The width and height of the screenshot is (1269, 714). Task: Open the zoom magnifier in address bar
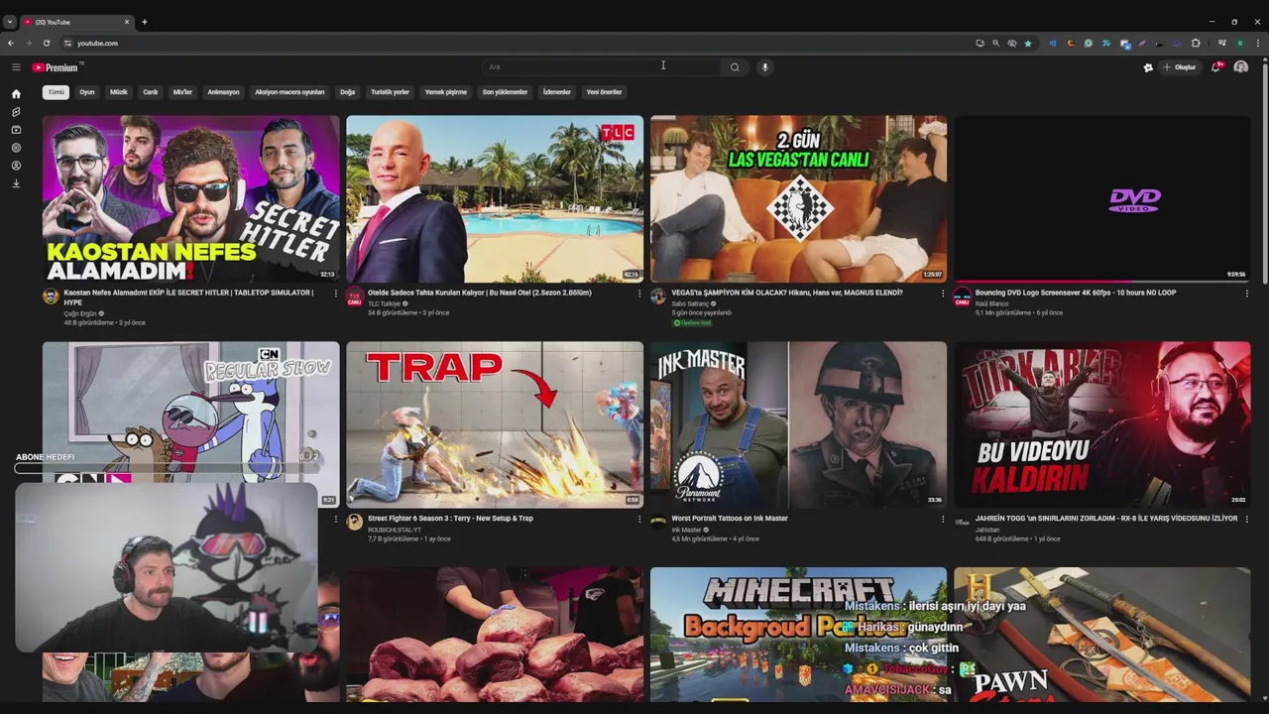click(996, 43)
